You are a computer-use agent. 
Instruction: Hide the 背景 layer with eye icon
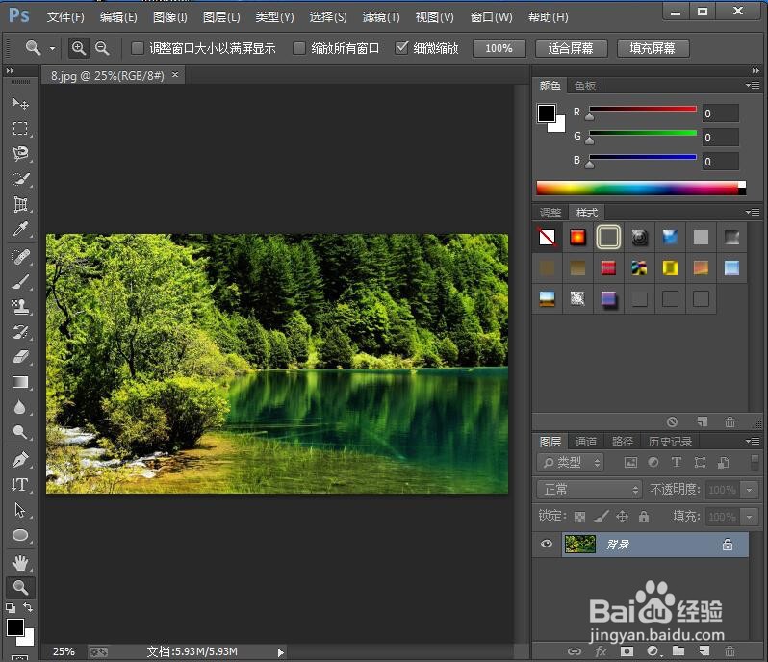tap(547, 544)
